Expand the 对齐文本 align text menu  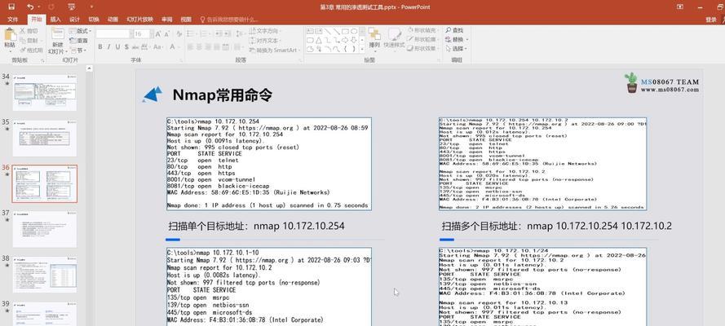[265, 40]
